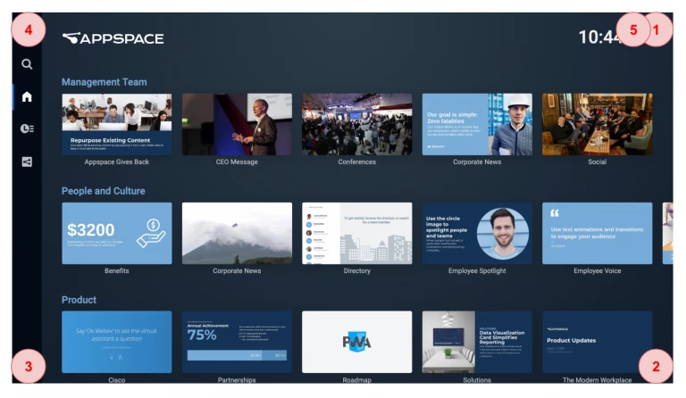Click the Appspace logo

113,38
